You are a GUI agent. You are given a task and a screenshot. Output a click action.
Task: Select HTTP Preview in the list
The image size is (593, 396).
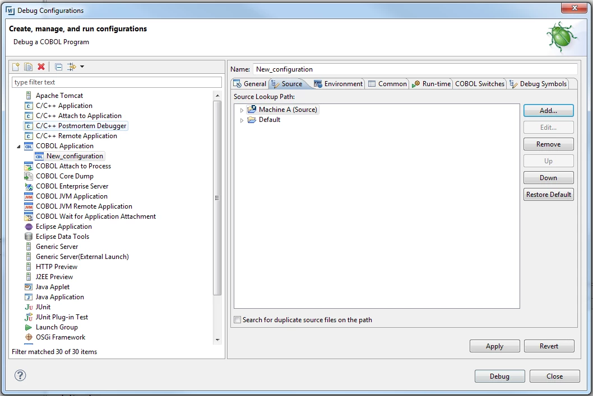(57, 267)
